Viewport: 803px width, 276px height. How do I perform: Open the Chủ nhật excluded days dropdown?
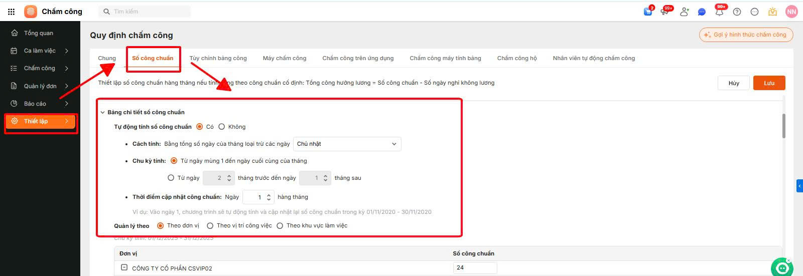[x=347, y=144]
